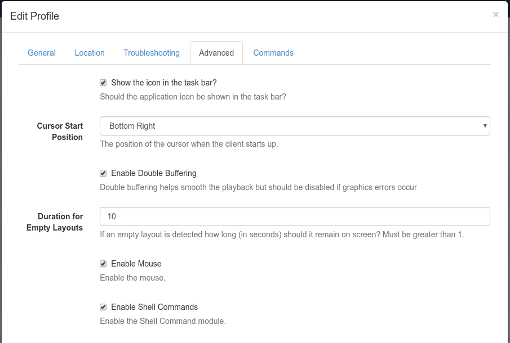Viewport: 510px width, 343px height.
Task: Click the Duration for Empty Layouts label
Action: point(55,222)
